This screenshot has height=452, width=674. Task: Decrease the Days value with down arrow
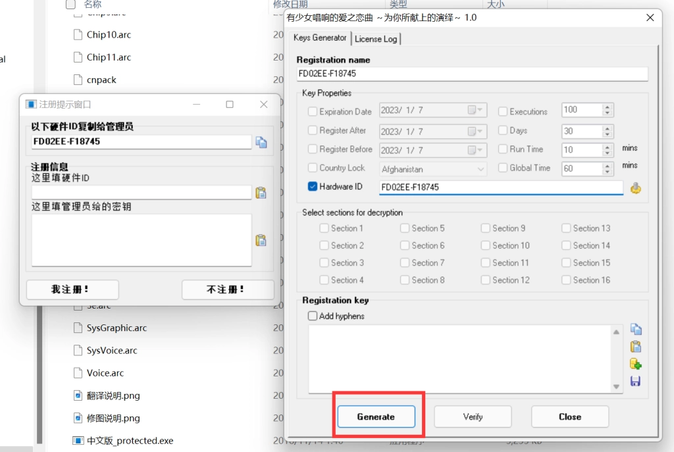click(608, 134)
